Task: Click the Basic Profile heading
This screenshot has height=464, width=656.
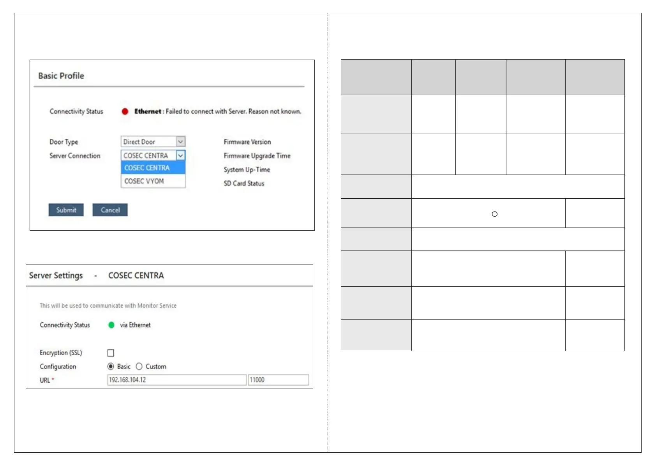Action: click(x=61, y=76)
